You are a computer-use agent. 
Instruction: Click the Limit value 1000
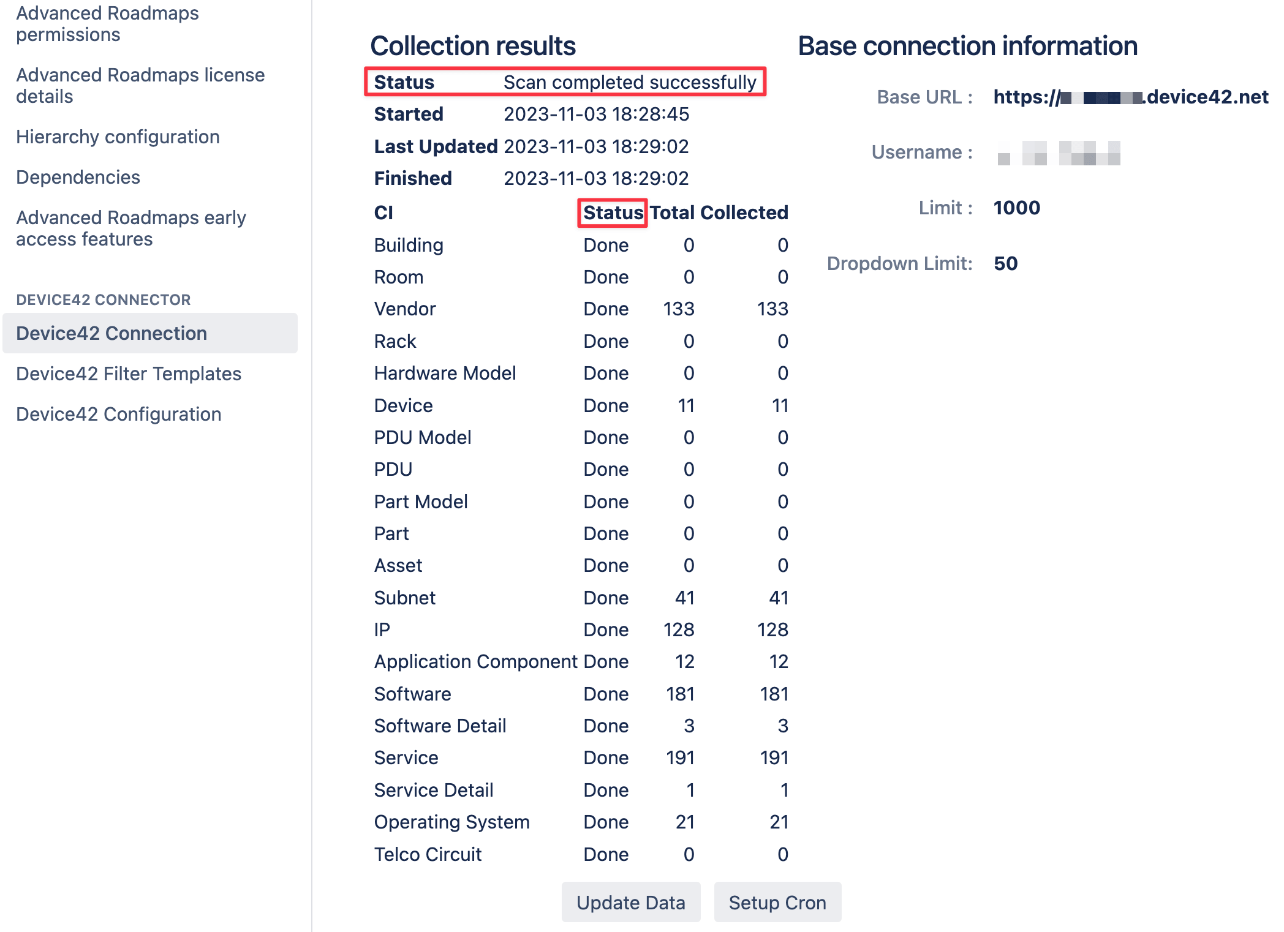pyautogui.click(x=1016, y=208)
